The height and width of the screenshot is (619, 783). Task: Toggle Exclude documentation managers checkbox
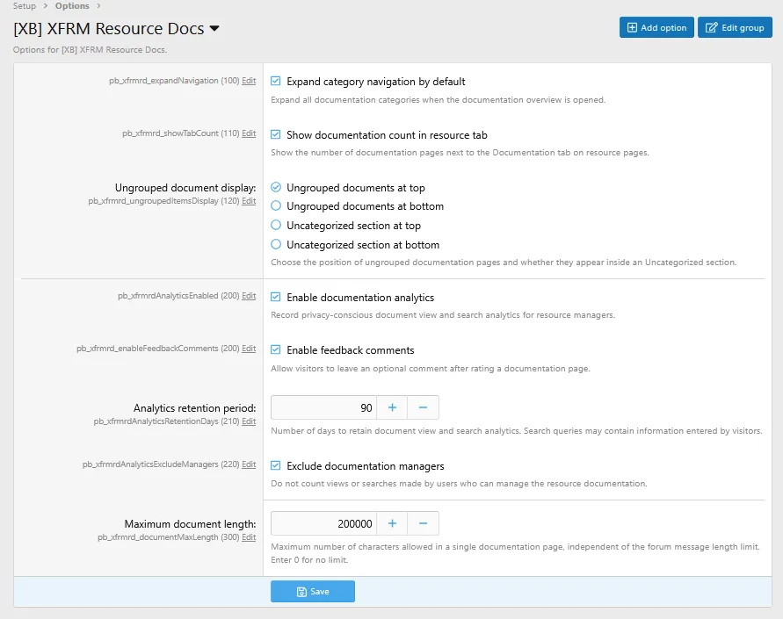pos(276,465)
